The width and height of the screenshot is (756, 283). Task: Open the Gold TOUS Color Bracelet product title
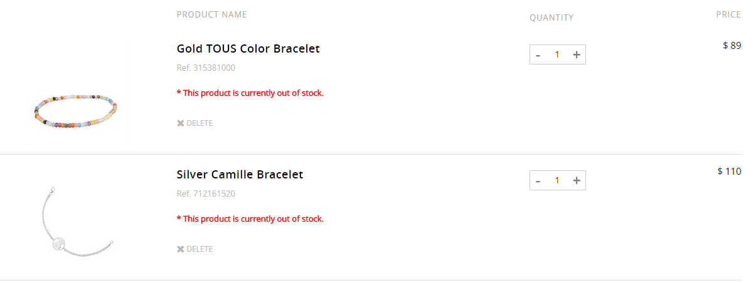[x=248, y=49]
